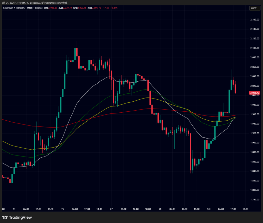The width and height of the screenshot is (263, 223).
Task: Click the 始値 open price value in legend
Action: point(53,8)
